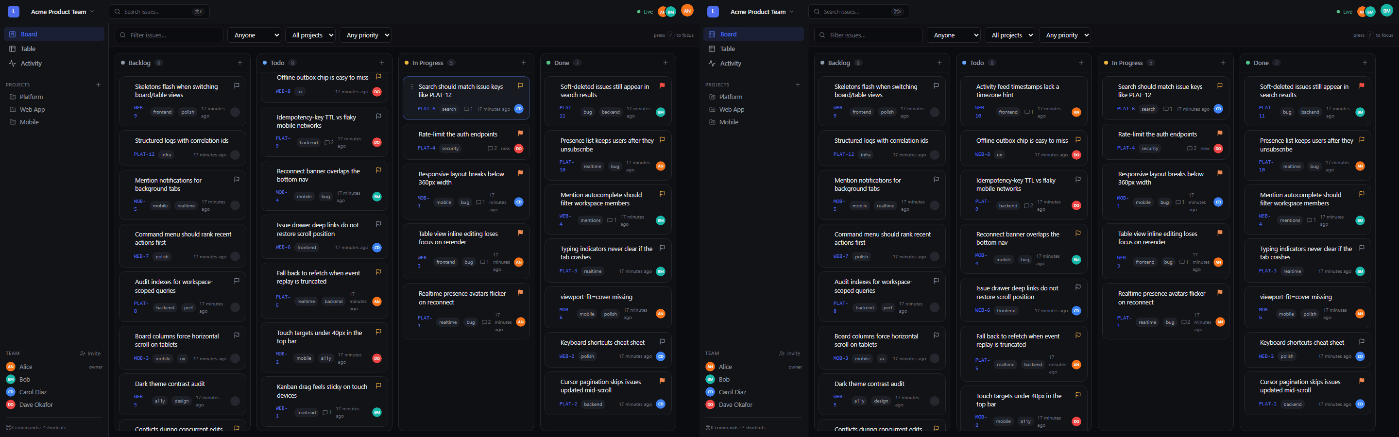Add an issue to Done in the left window

[x=665, y=63]
